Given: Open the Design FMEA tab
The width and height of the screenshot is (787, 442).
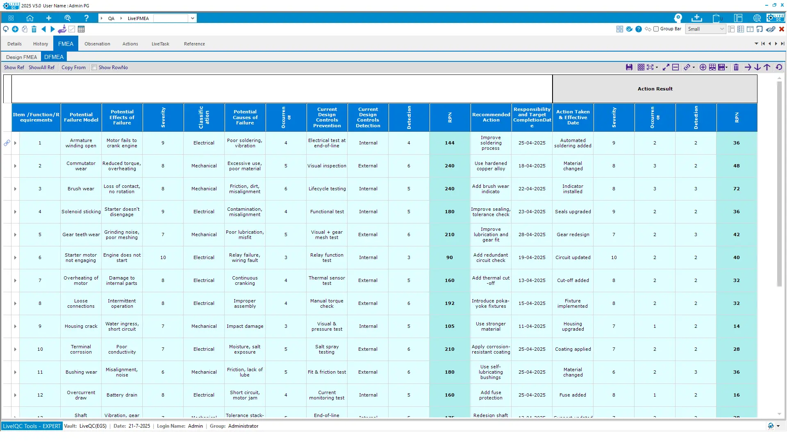Looking at the screenshot, I should [21, 57].
